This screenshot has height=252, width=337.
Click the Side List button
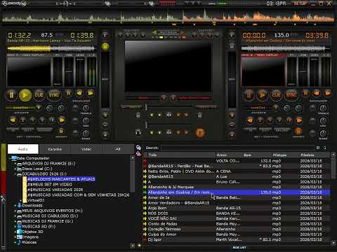coord(239,247)
